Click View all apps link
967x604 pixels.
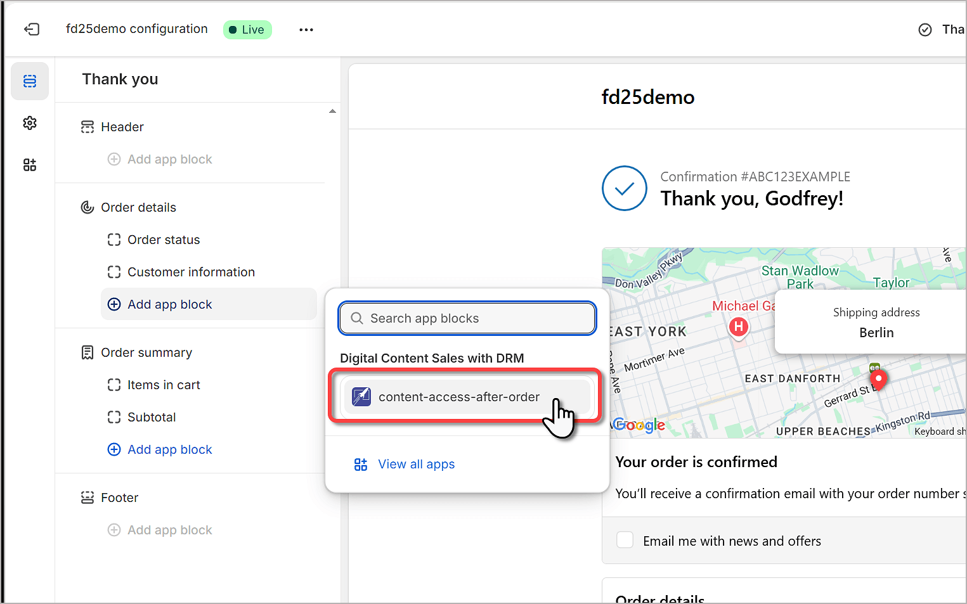point(416,464)
